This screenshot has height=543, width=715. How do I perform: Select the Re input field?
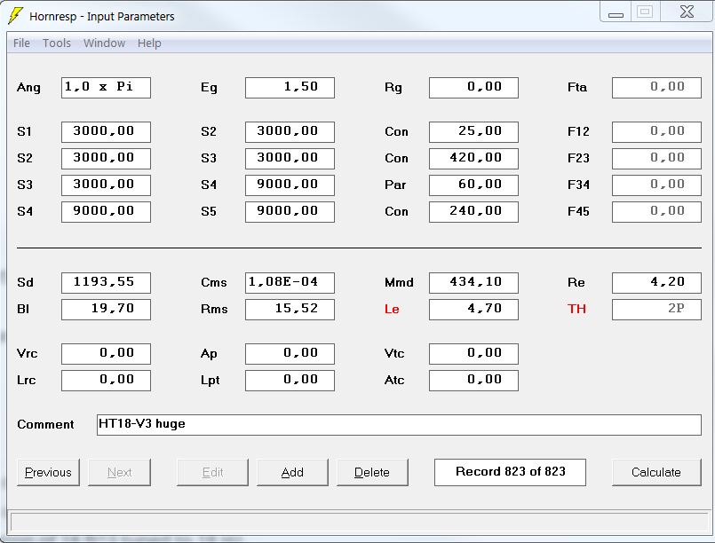click(656, 282)
